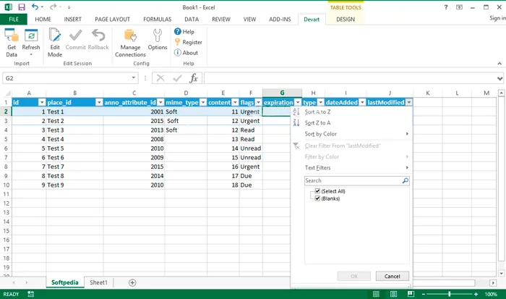Click the Insert Function fx icon
The height and width of the screenshot is (299, 506).
tap(193, 78)
